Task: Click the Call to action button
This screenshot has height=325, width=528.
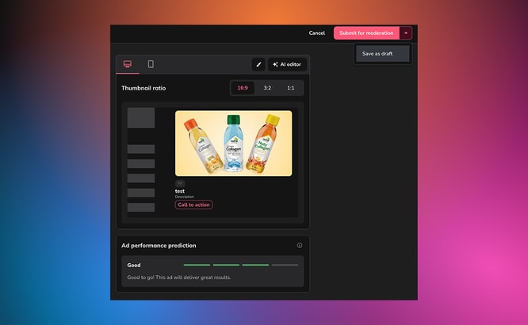Action: [193, 205]
